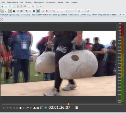Screen dimensions: 126x114
Task: Open the player hamburger menu
Action: [77, 108]
